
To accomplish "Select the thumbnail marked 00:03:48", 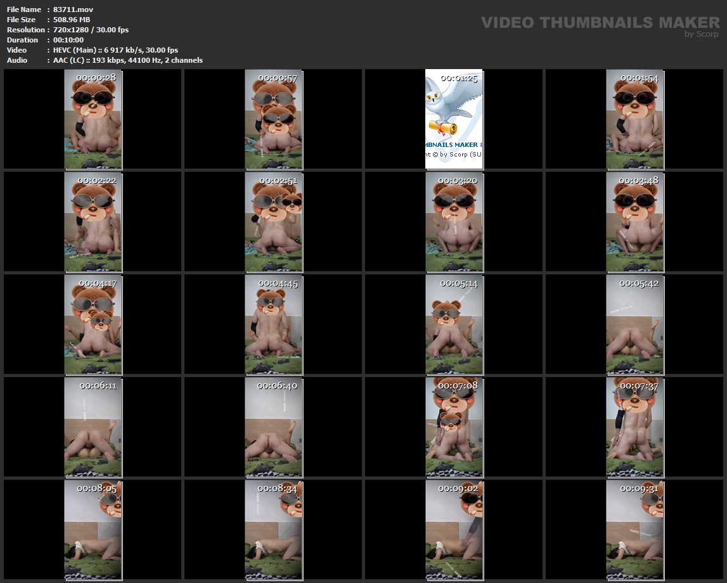I will pyautogui.click(x=634, y=222).
